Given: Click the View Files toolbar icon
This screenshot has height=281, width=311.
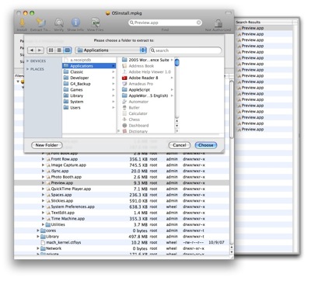Looking at the screenshot, I should 95,23.
